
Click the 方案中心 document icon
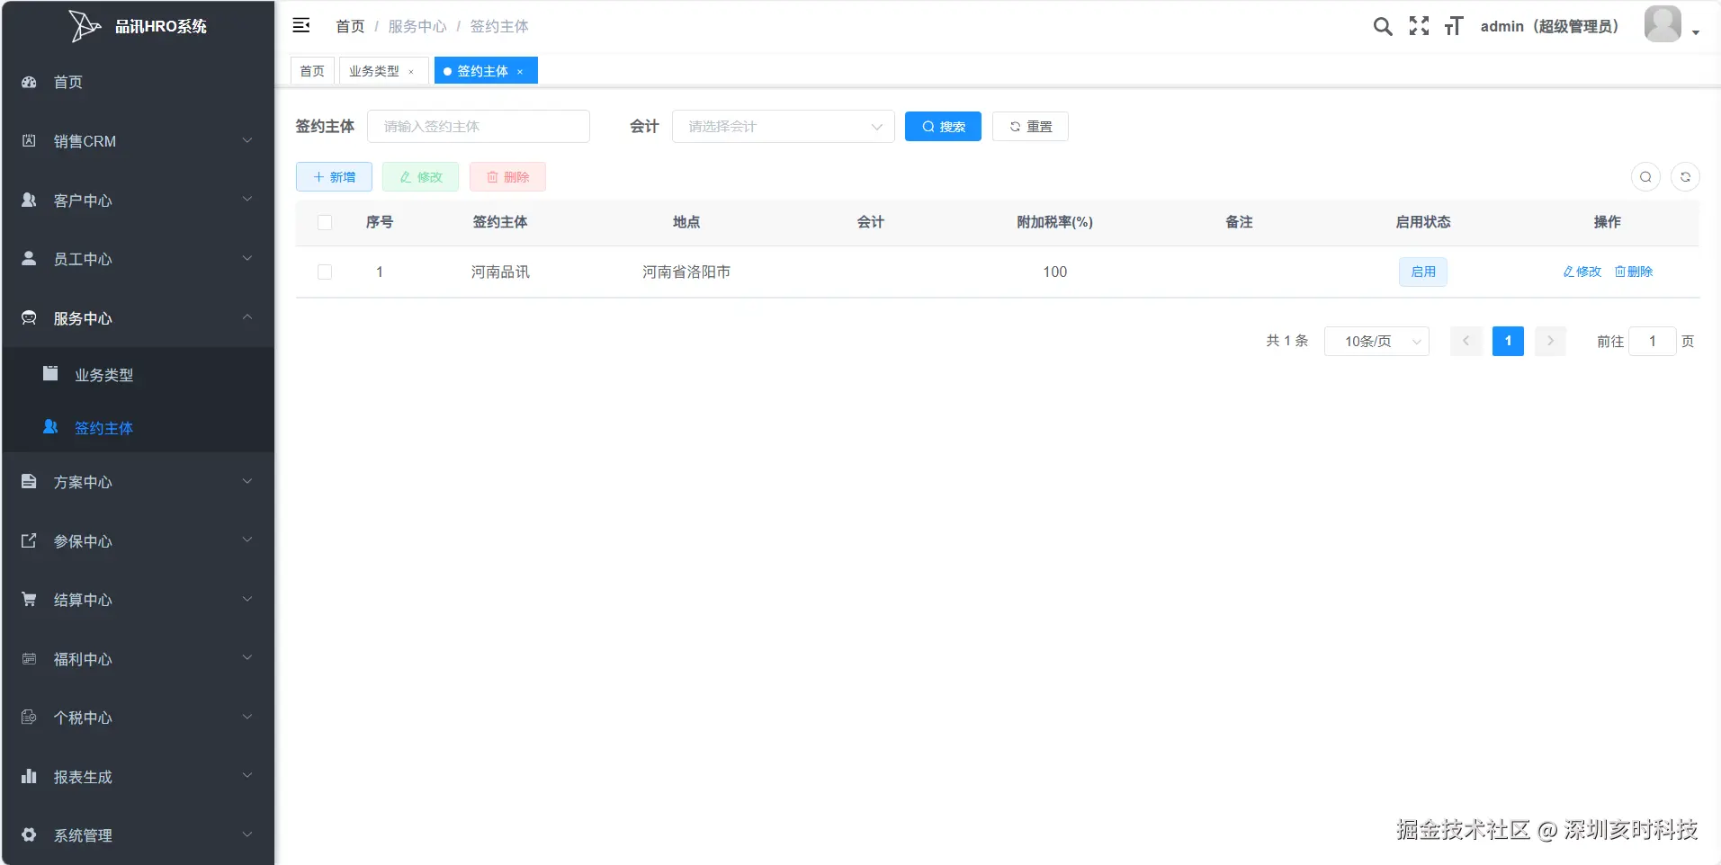pyautogui.click(x=29, y=481)
